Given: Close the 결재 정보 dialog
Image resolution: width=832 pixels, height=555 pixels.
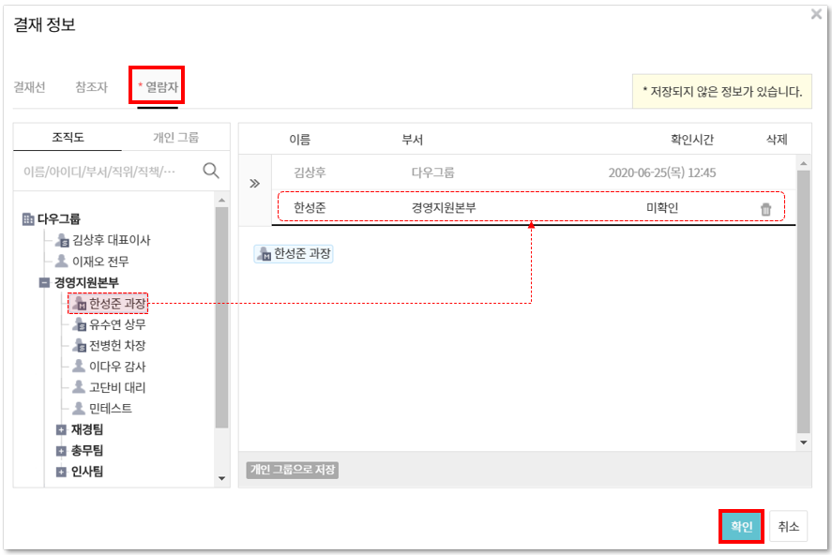Looking at the screenshot, I should click(x=816, y=15).
